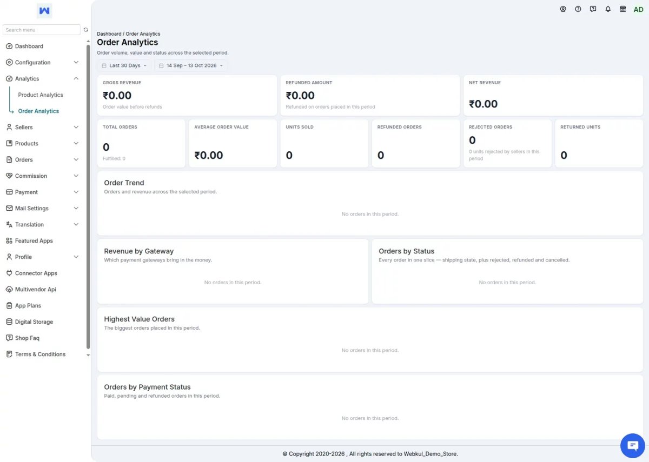This screenshot has height=462, width=649.
Task: Open the Last 30 Days period dropdown
Action: coord(124,65)
